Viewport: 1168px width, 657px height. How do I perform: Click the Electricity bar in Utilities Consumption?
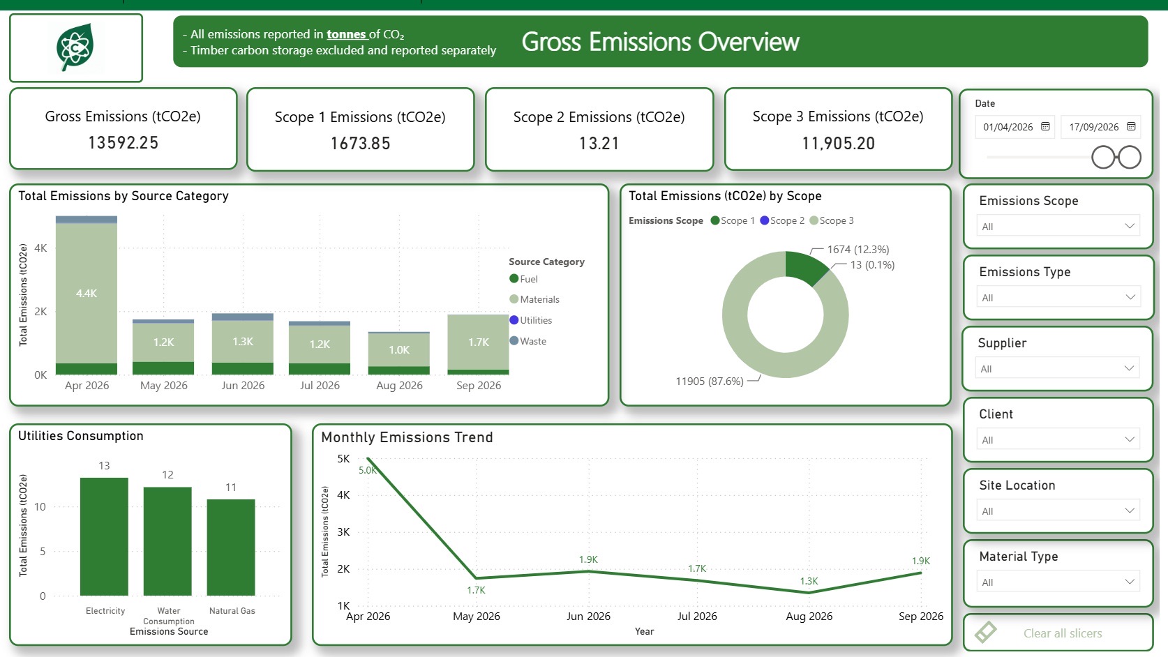click(x=104, y=536)
